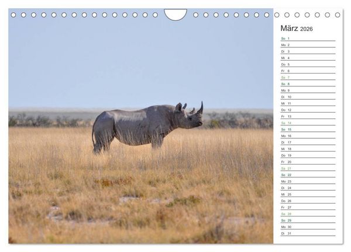Click the 'Do 19' day line

pos(308,155)
